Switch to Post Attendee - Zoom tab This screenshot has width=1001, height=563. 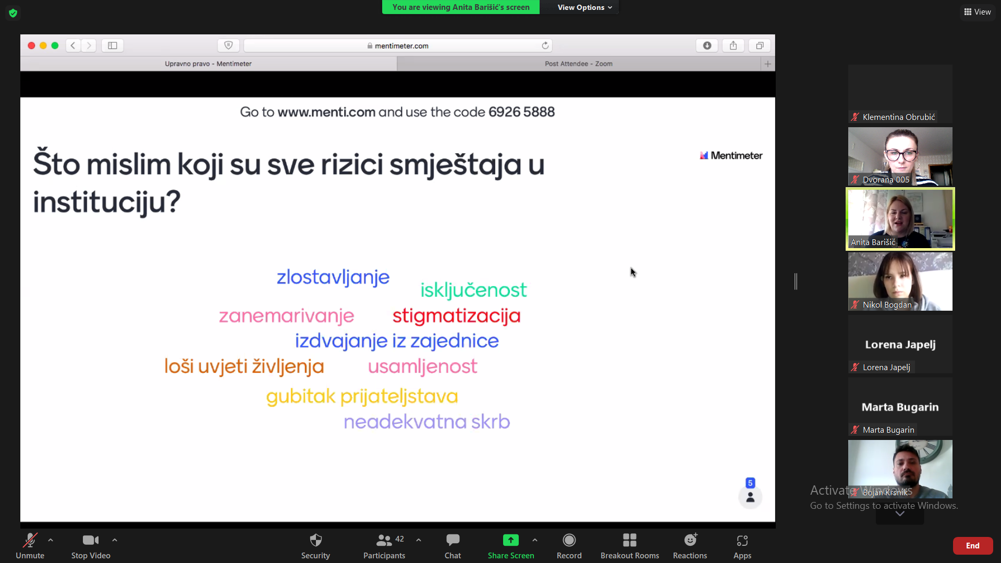(579, 64)
